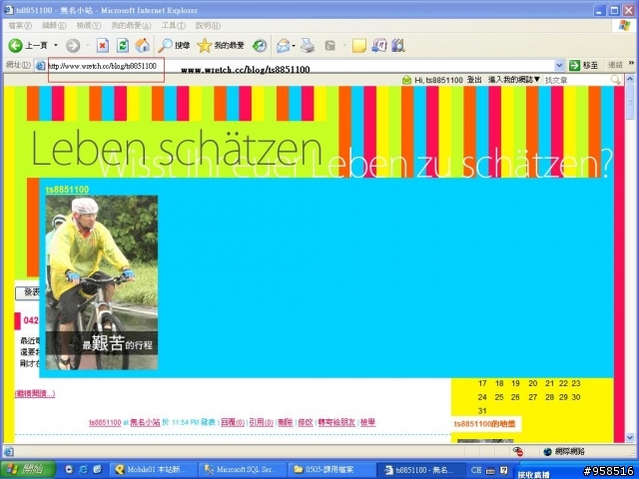Switch to Mobile01 本站新 taskbar window
Screen dimensions: 639x479
click(x=153, y=469)
